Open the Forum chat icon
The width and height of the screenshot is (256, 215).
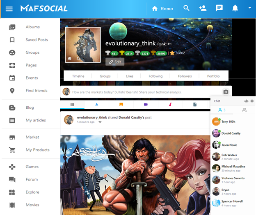(x=12, y=180)
